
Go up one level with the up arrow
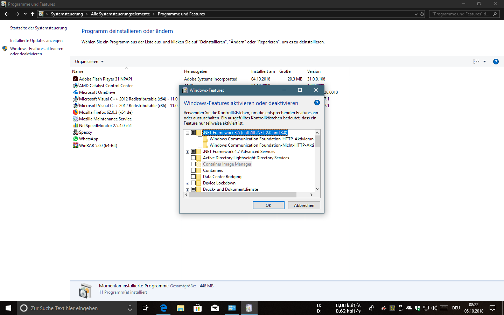click(33, 14)
